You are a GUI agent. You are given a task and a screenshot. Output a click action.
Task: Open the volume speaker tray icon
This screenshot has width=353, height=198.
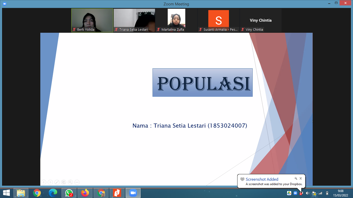click(308, 193)
